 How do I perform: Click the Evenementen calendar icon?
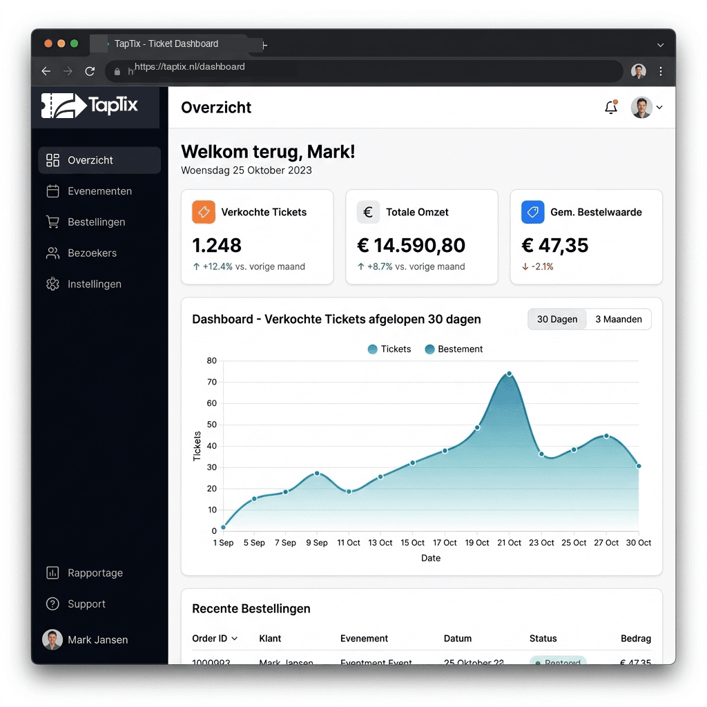point(52,191)
